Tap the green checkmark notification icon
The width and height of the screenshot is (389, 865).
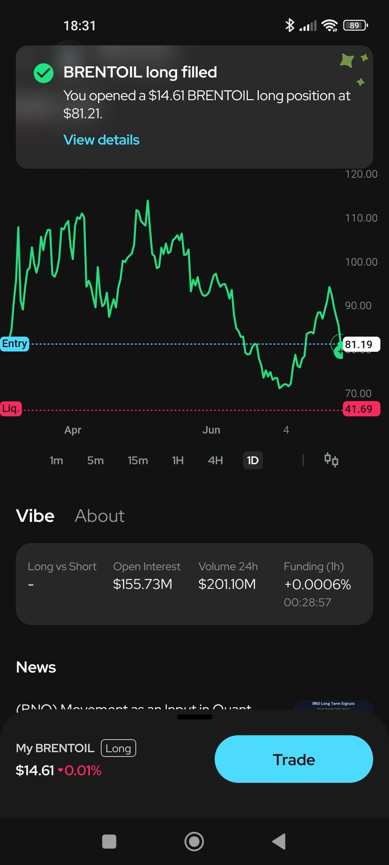click(43, 73)
